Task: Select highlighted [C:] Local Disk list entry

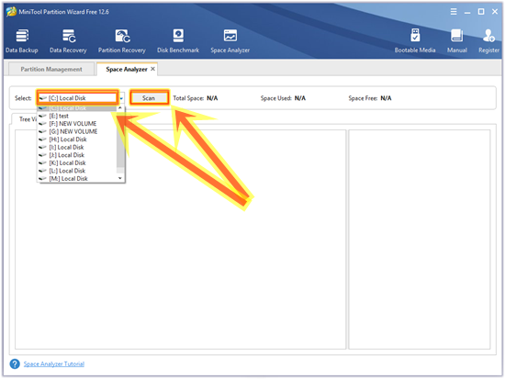Action: (77, 108)
